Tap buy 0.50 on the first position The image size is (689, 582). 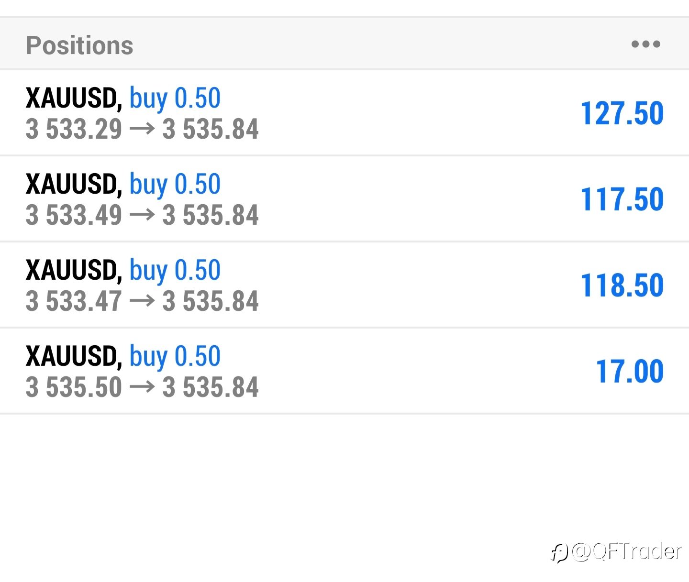point(175,99)
